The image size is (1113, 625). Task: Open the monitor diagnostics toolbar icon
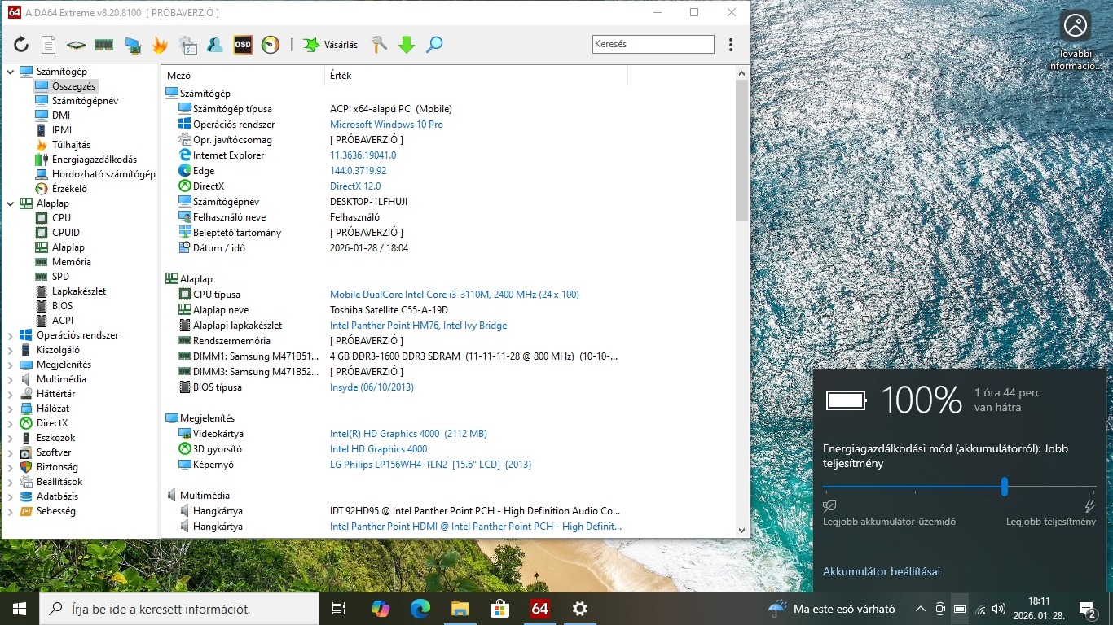click(x=132, y=45)
